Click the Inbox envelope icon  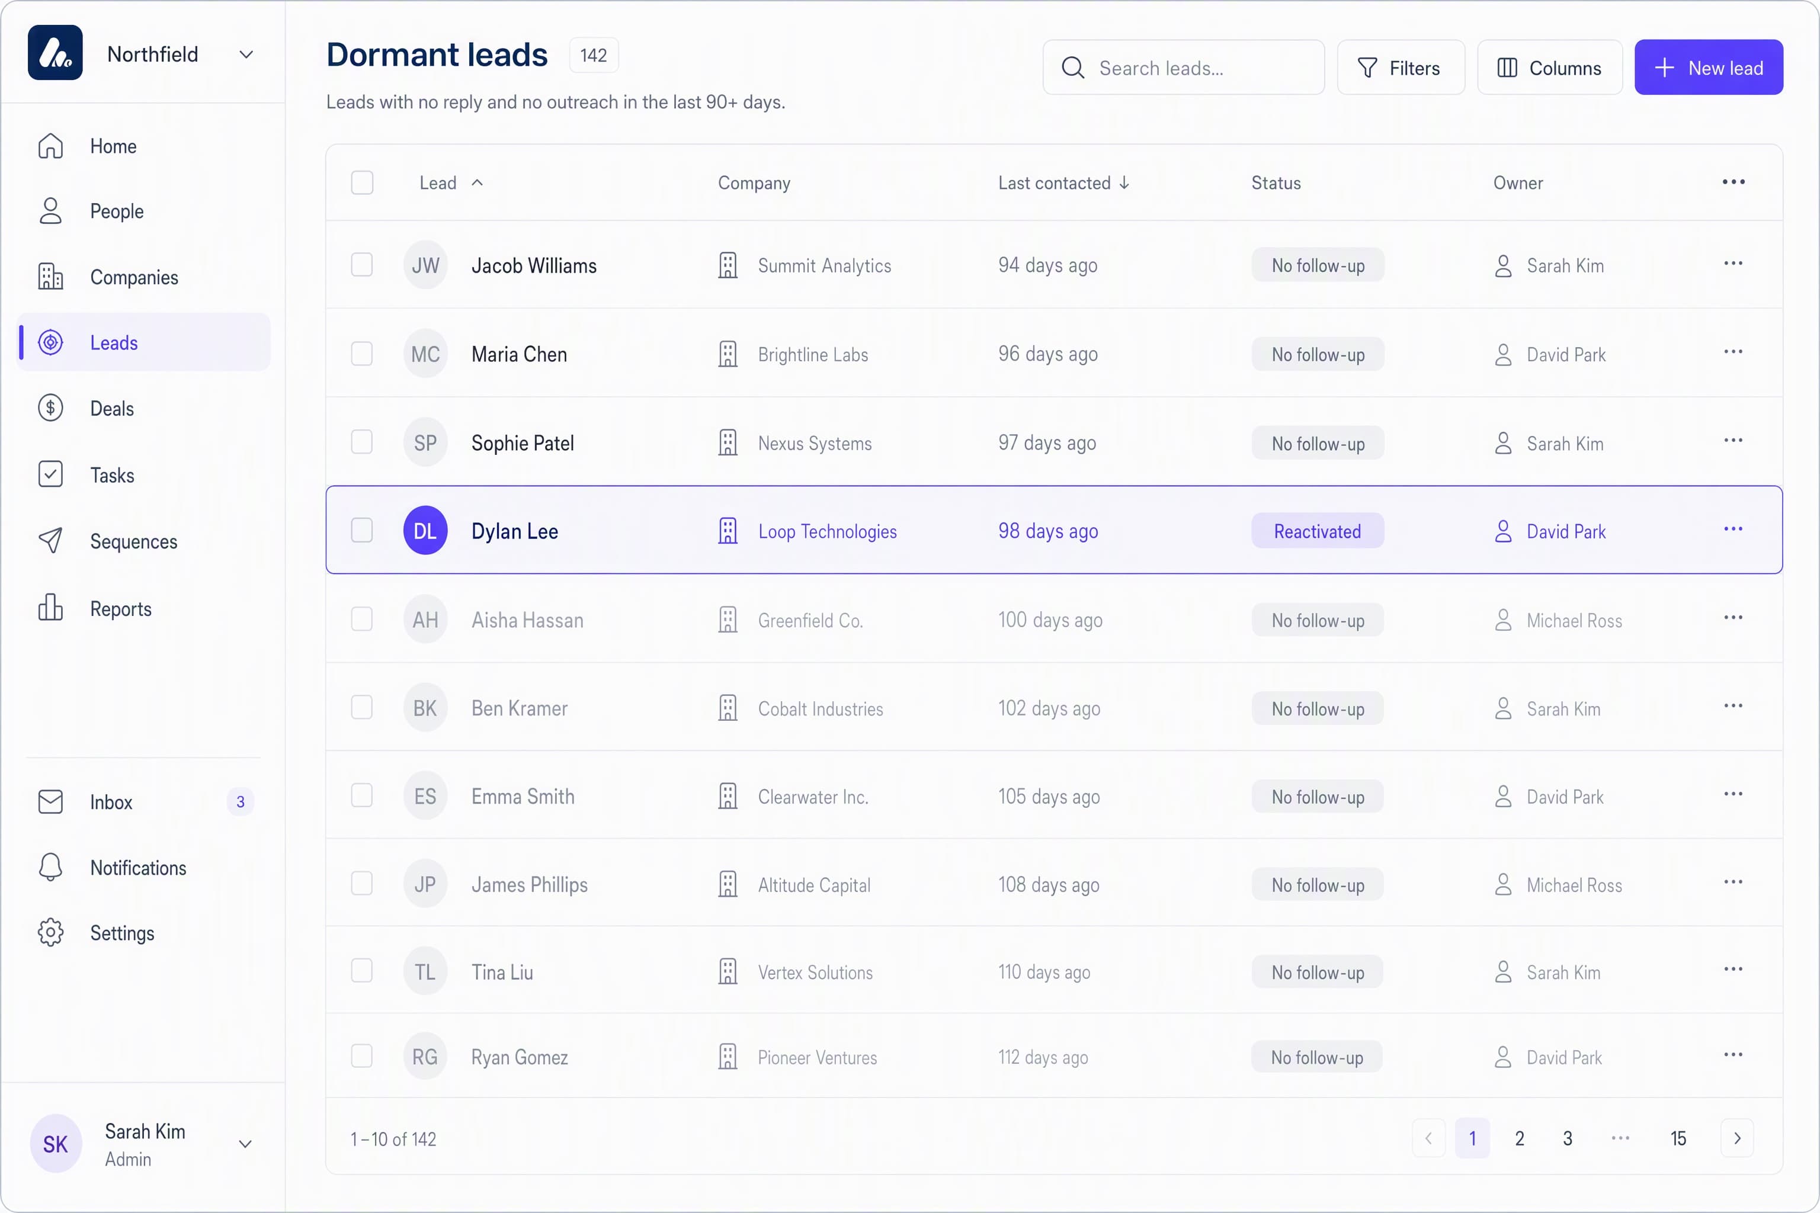tap(50, 802)
